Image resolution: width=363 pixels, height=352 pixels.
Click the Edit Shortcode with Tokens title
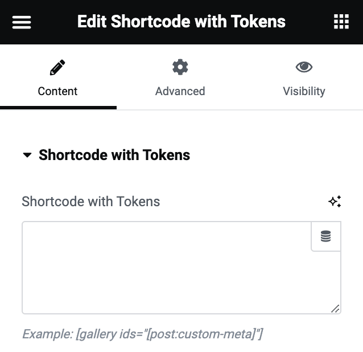(181, 22)
